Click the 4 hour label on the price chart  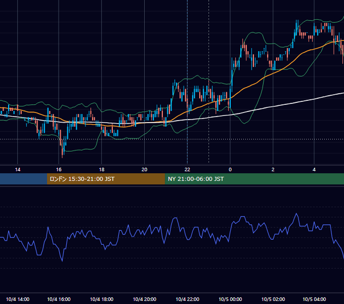point(314,170)
